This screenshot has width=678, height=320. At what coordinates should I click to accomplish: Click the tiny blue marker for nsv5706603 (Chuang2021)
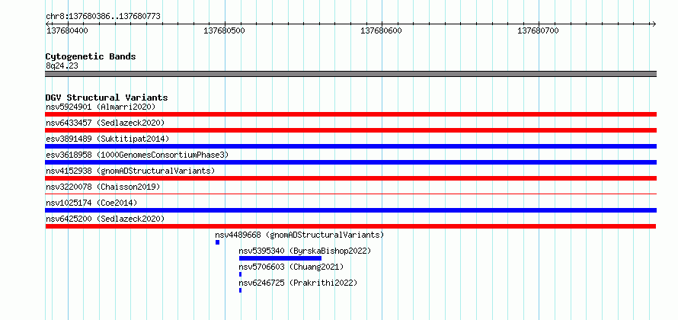(x=240, y=274)
